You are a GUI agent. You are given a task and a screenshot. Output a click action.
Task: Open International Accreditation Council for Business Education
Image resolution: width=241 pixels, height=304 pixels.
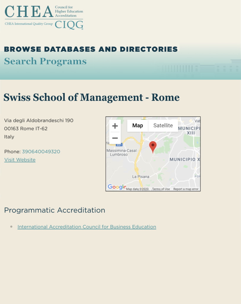(87, 227)
